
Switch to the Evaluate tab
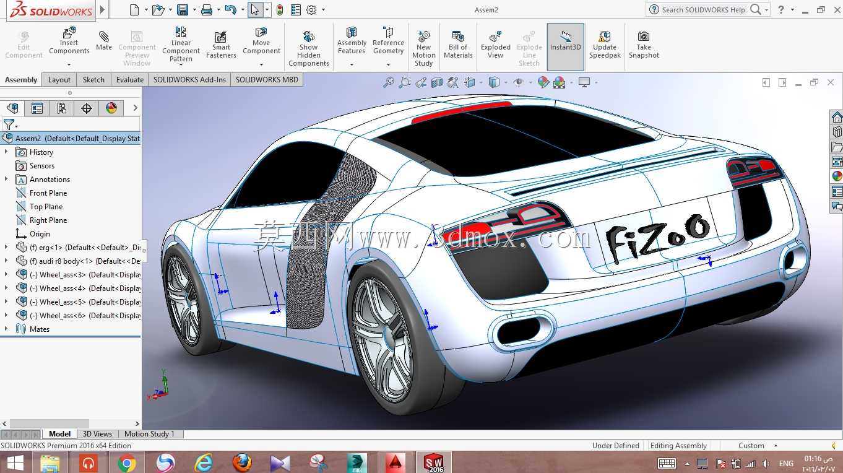pyautogui.click(x=130, y=80)
